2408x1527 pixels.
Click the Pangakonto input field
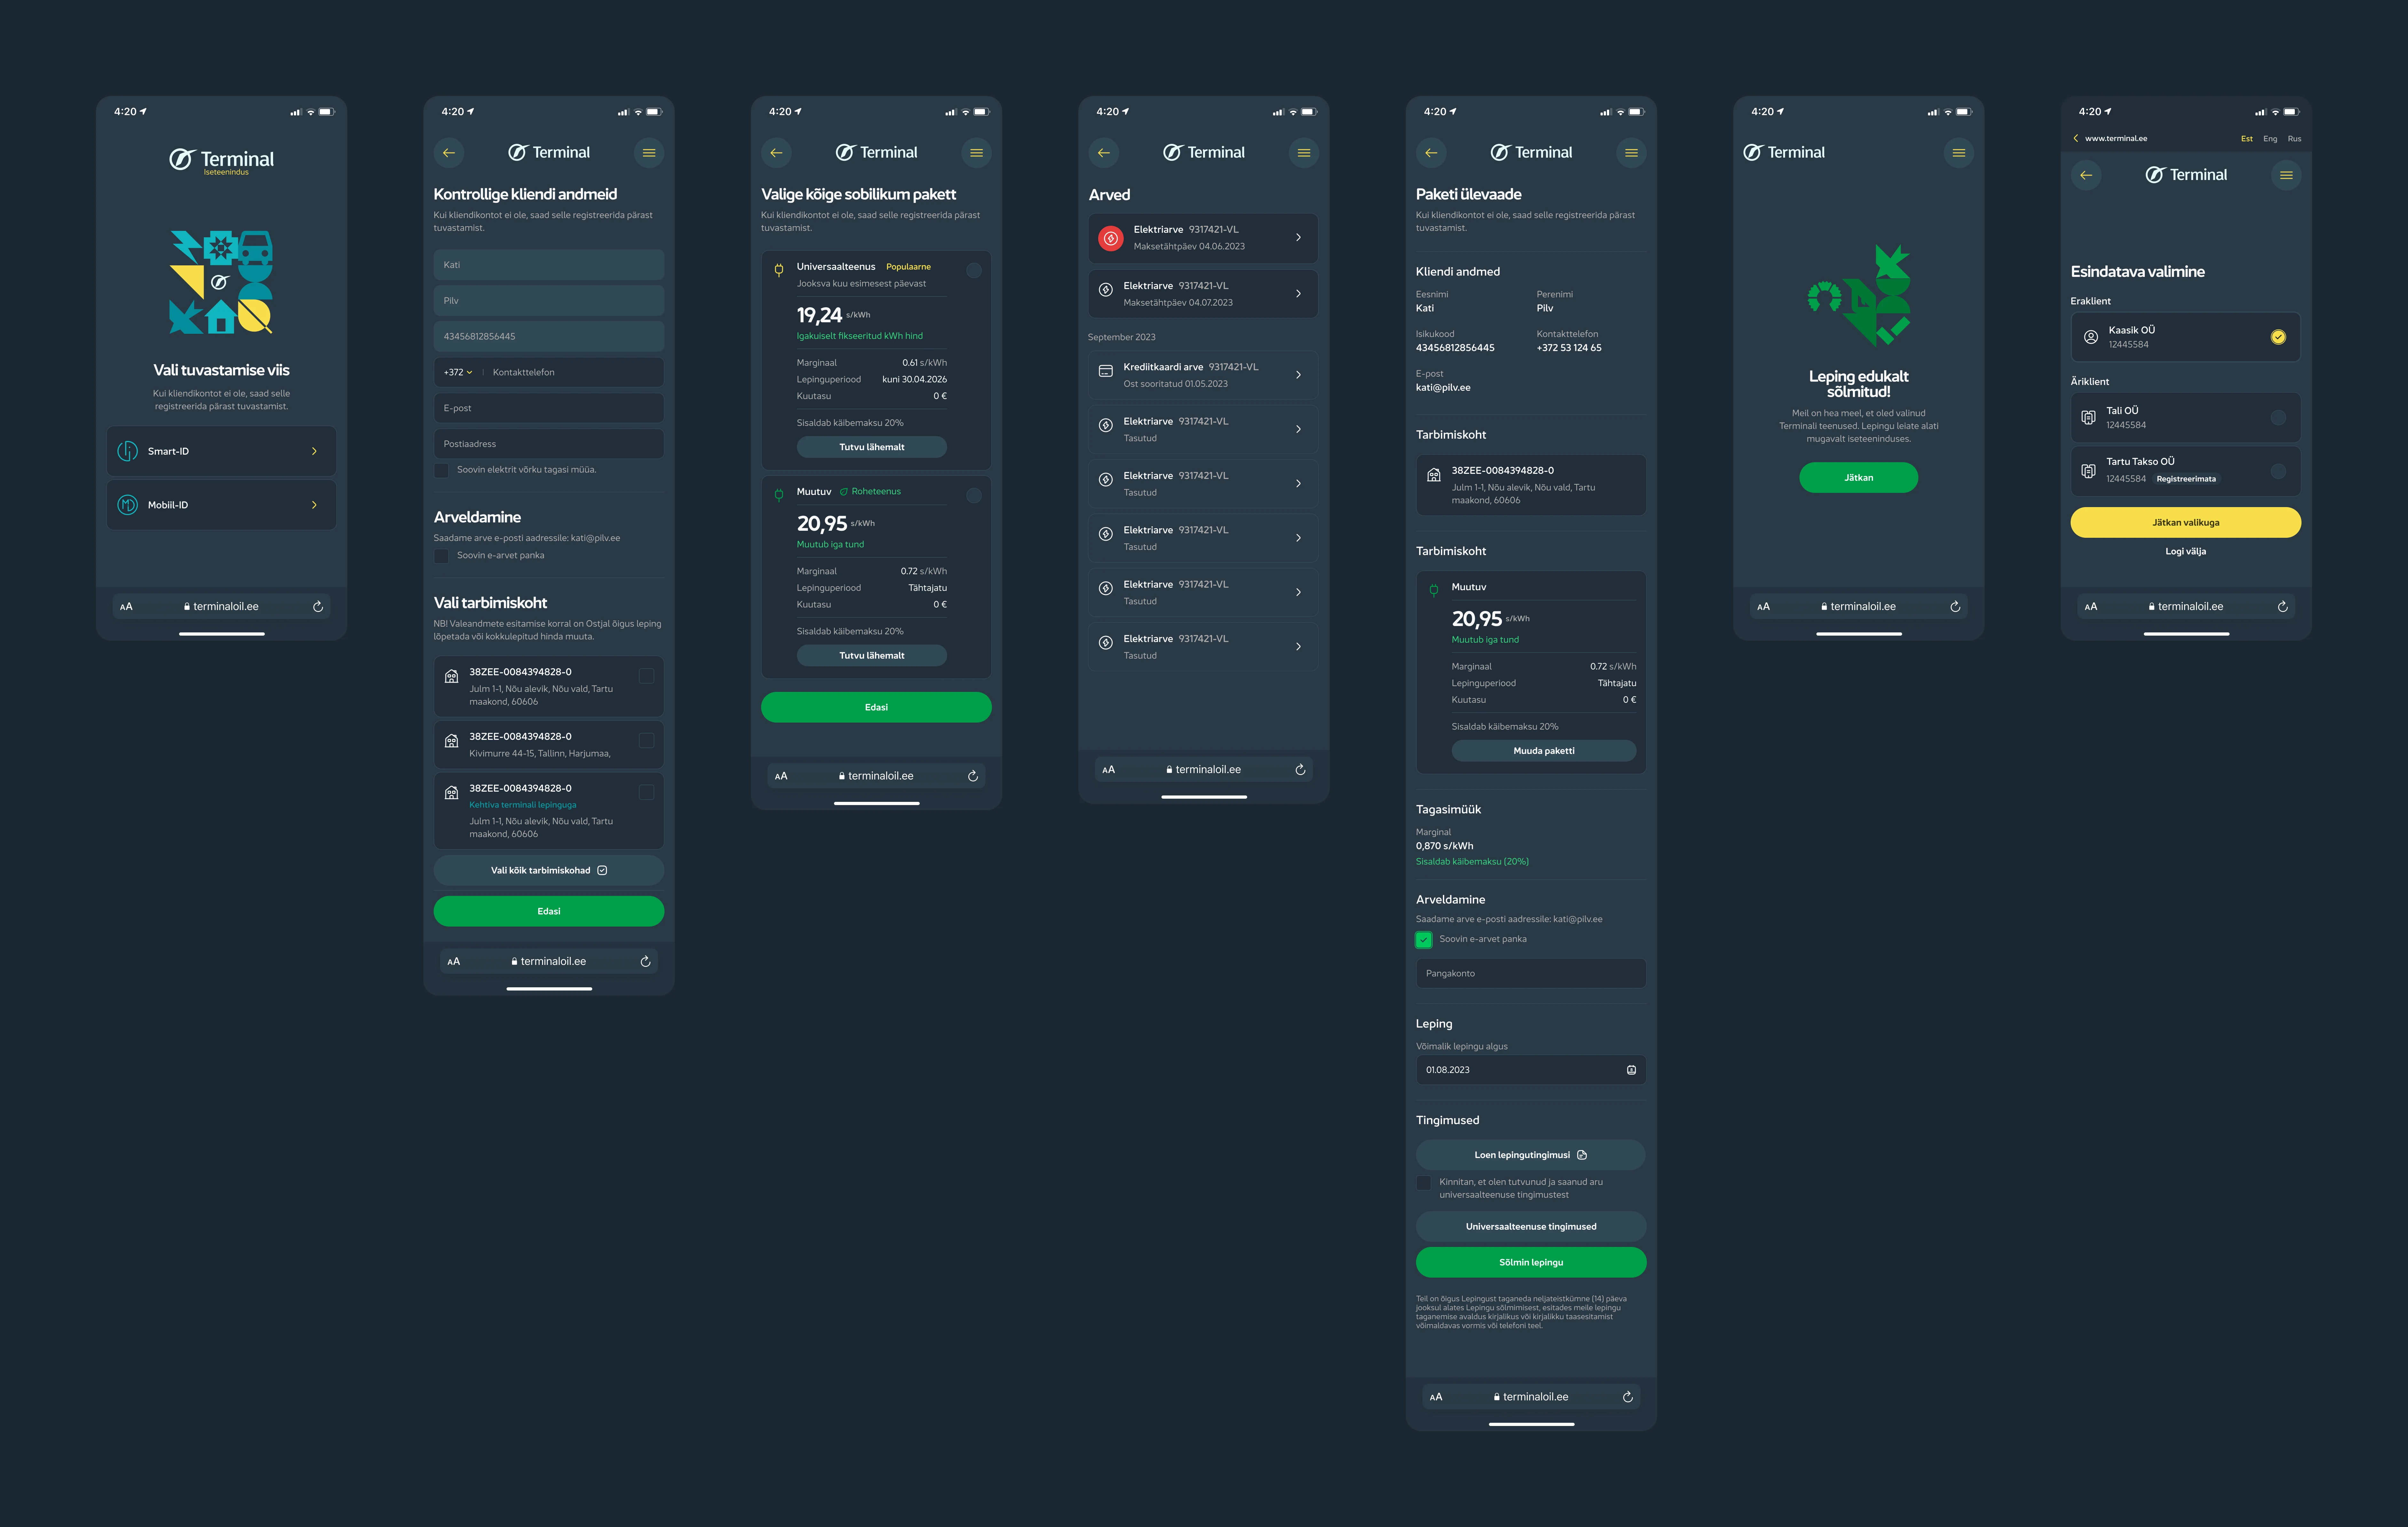pos(1530,973)
